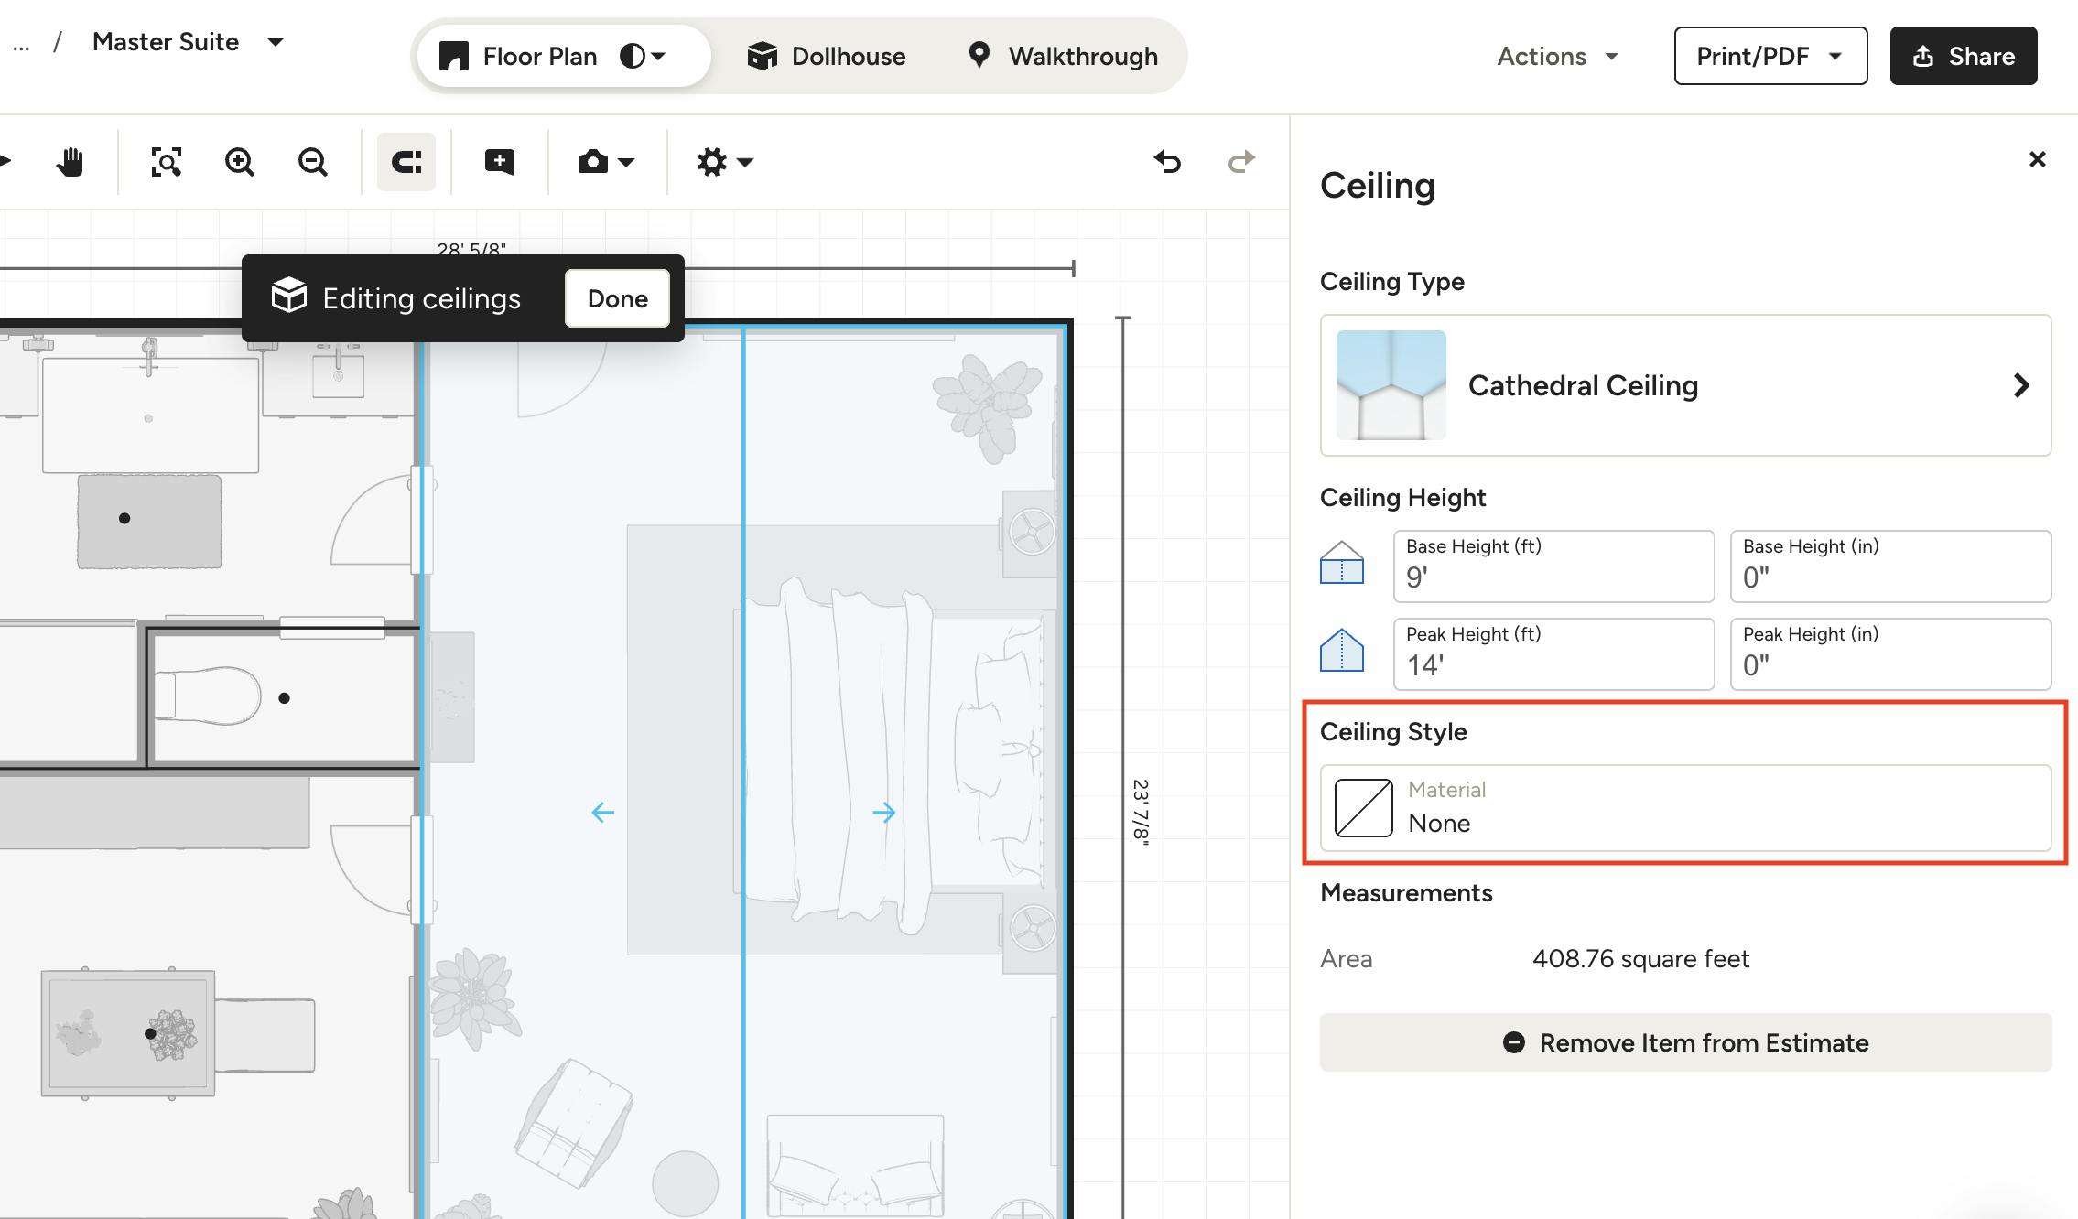2078x1219 pixels.
Task: Edit the Base Height (ft) field
Action: point(1553,566)
